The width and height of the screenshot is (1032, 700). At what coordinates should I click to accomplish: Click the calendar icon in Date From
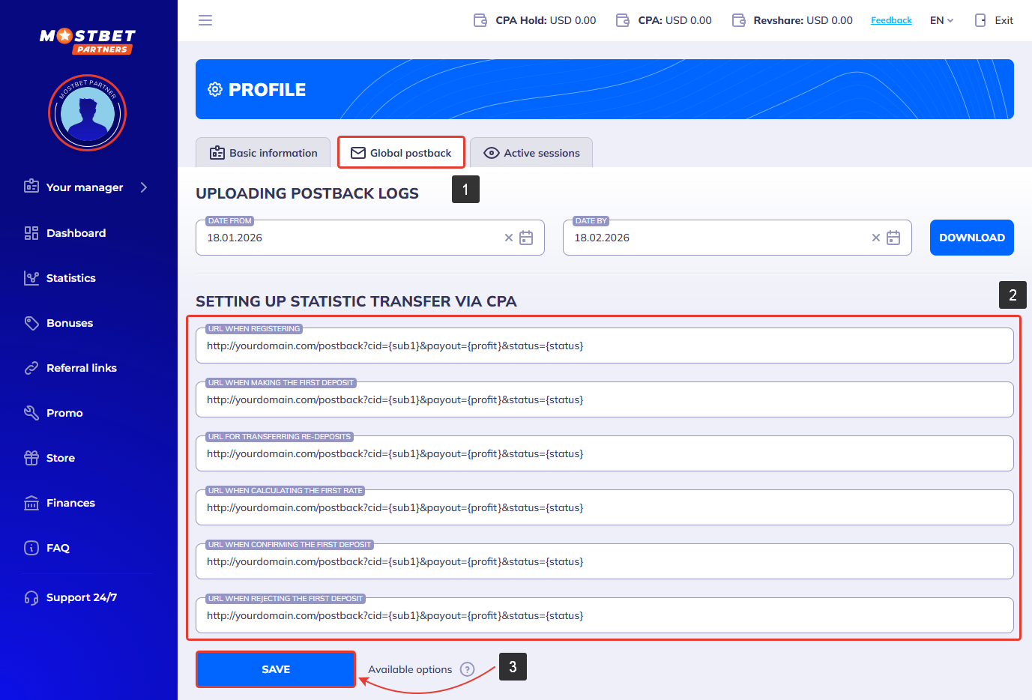(x=526, y=238)
